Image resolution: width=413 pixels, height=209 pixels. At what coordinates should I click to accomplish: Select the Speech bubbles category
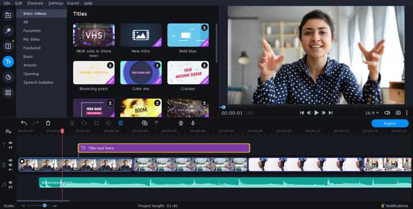(38, 82)
